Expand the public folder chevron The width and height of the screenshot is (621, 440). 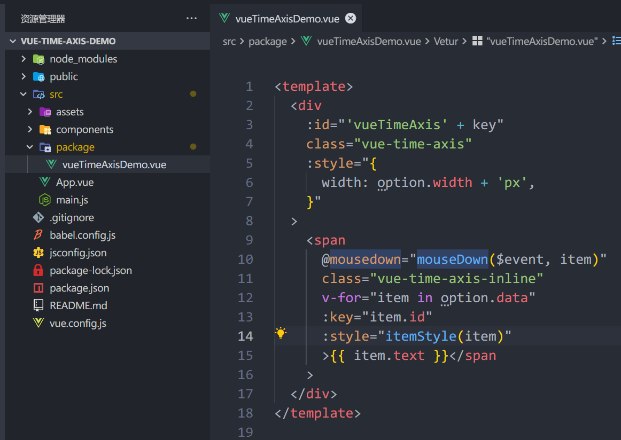click(x=24, y=76)
